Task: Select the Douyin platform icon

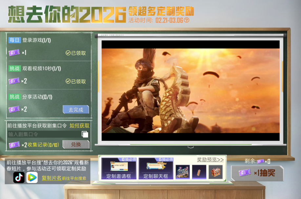Action: point(19,177)
